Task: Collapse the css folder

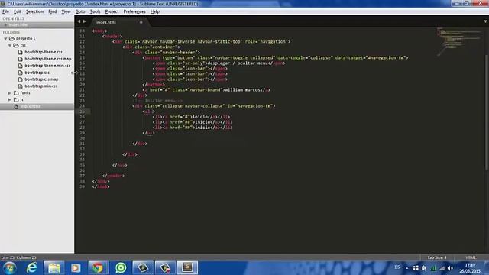Action: pos(10,46)
